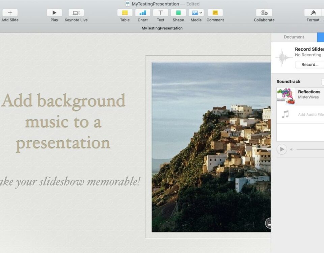Screen dimensions: 324x253
Task: Select the hillside town photo on slide
Action: coord(211,147)
